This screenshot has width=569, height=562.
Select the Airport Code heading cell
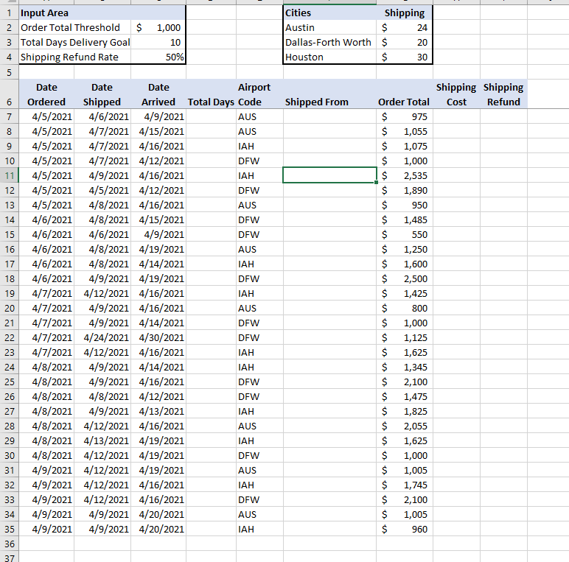point(254,95)
